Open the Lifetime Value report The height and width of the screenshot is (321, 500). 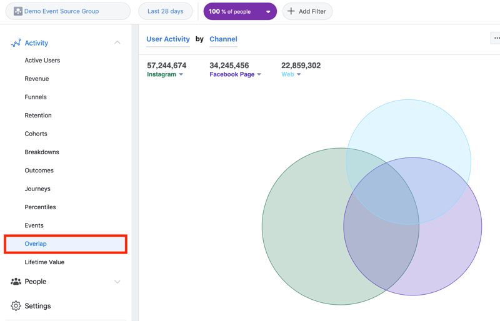[44, 262]
